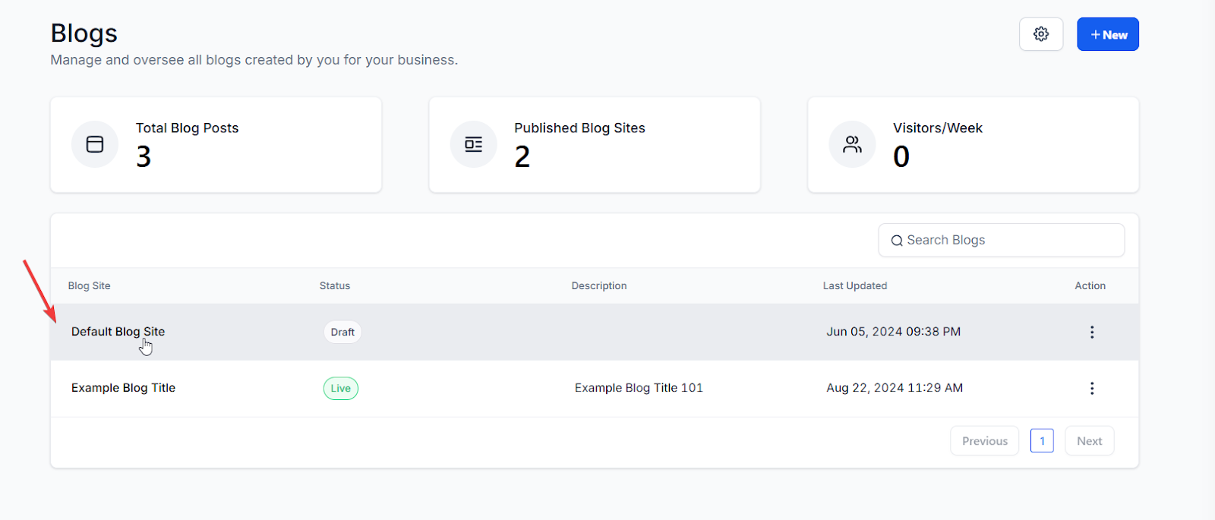Open the Example Blog Title row link
The image size is (1215, 520).
point(123,388)
